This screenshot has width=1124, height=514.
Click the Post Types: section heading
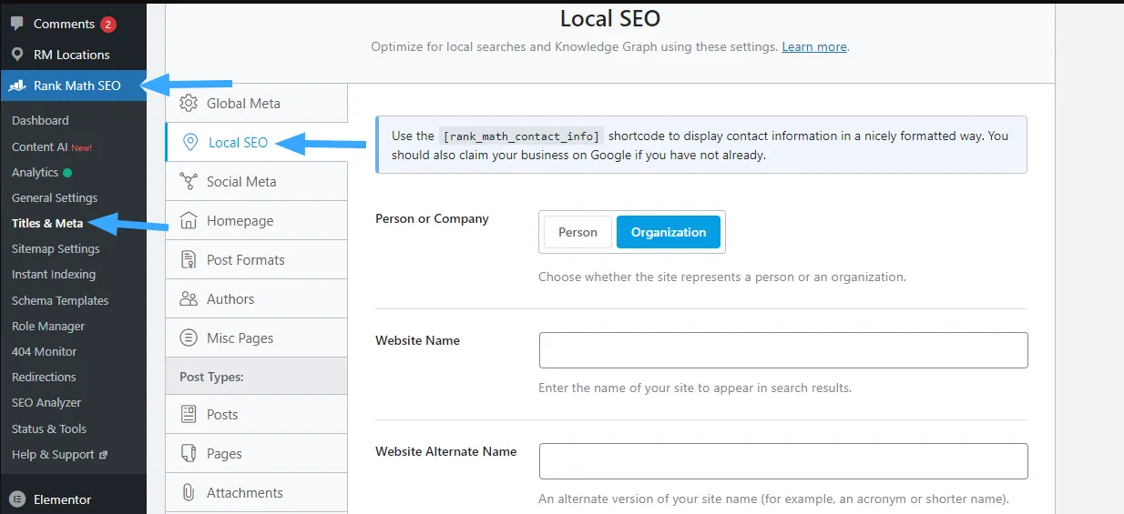[x=211, y=377]
